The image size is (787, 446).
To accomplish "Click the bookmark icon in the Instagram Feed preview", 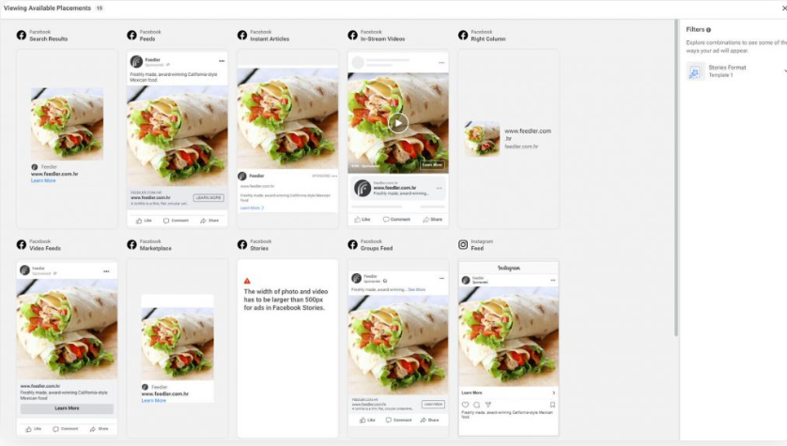I will point(552,405).
